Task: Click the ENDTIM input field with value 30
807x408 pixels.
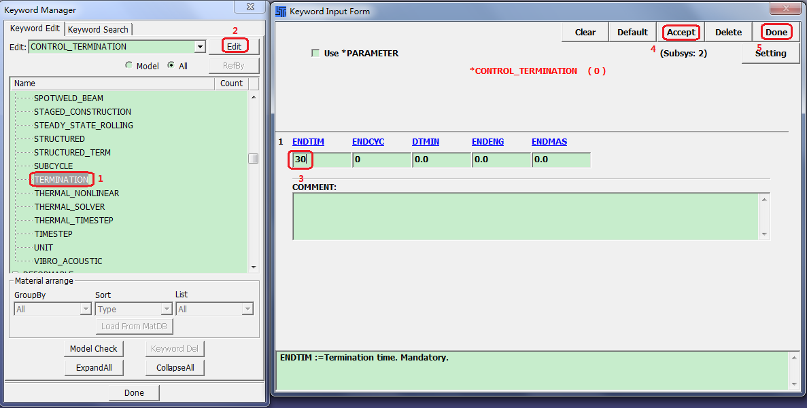Action: click(x=322, y=160)
